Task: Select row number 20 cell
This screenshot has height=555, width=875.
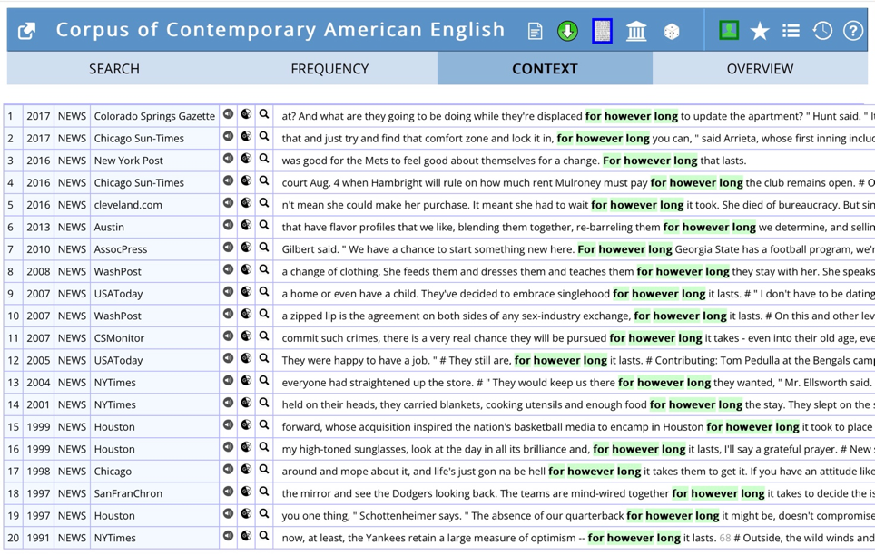Action: coord(13,539)
